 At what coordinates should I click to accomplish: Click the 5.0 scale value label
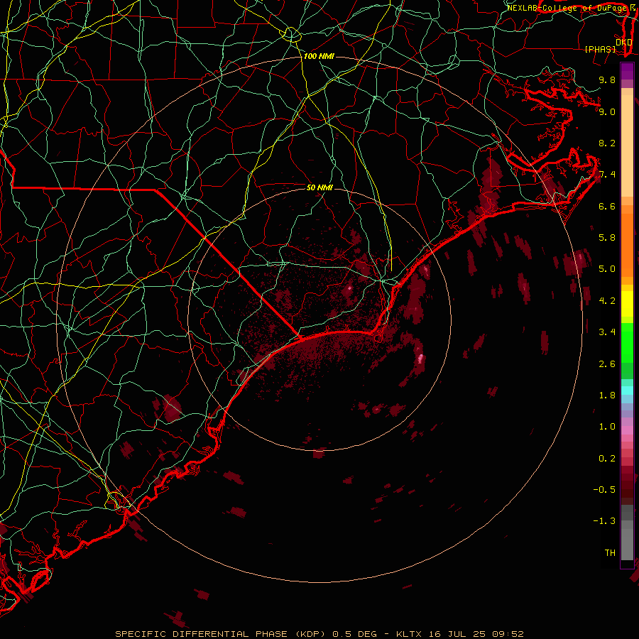607,269
